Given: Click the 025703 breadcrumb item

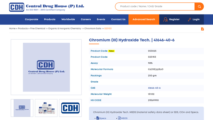Looking at the screenshot, I should [x=108, y=29].
